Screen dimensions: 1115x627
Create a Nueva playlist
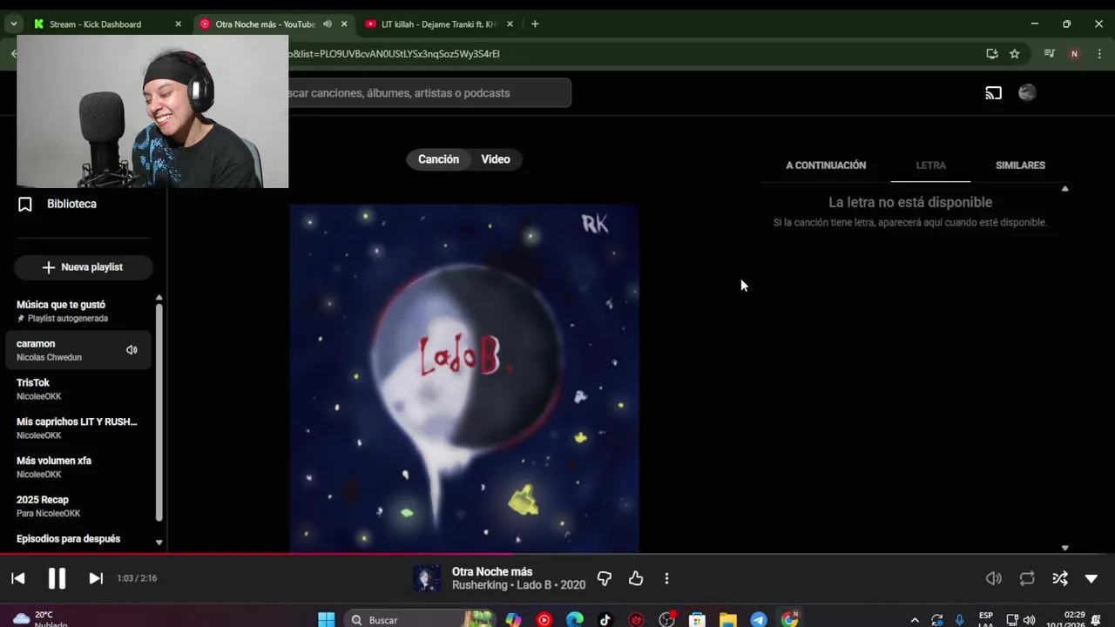pos(83,267)
